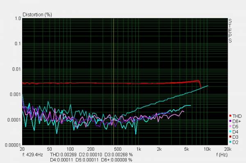This screenshot has width=246, height=163.
Task: Click the D6+ purple legend swatch
Action: (x=230, y=121)
